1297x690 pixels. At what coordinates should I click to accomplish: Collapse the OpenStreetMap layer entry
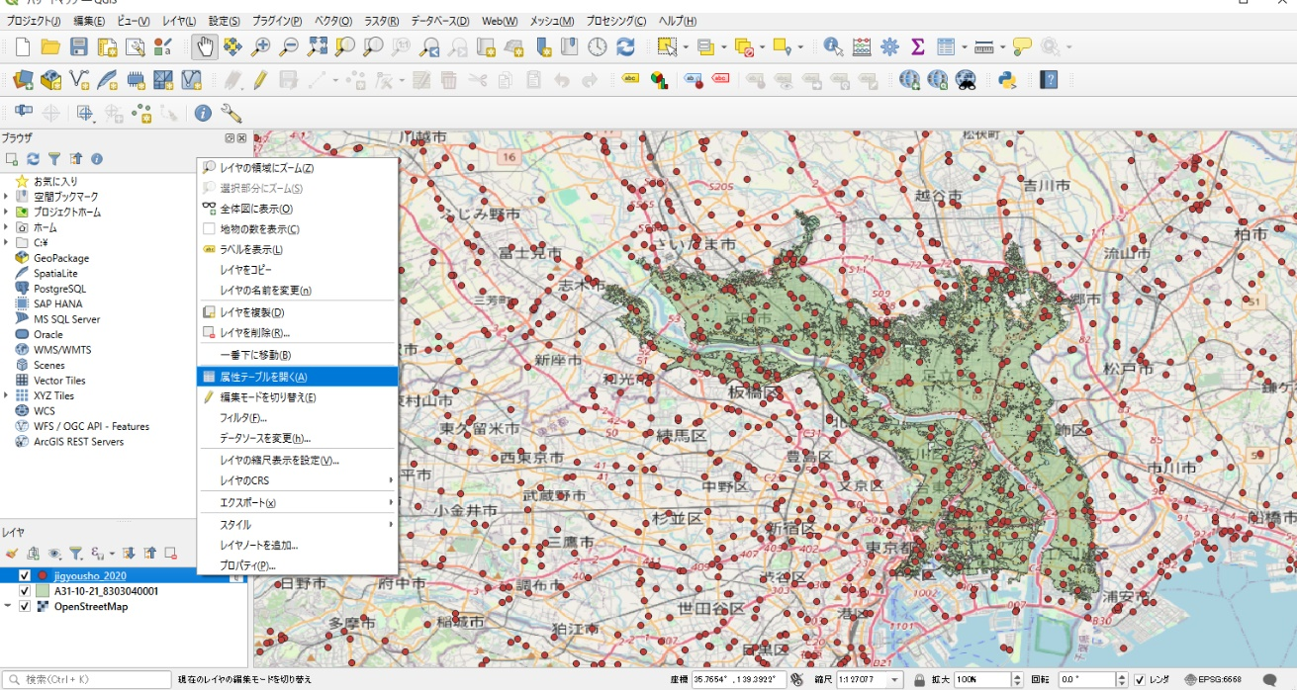click(x=8, y=607)
